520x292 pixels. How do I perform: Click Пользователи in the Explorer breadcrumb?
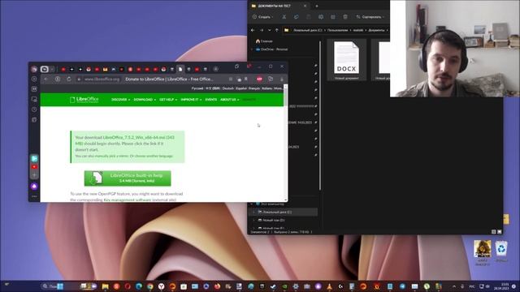tap(338, 30)
